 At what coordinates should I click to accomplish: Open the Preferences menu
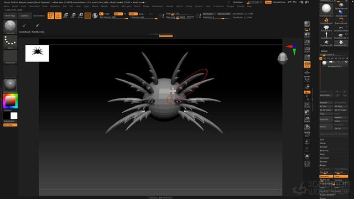[158, 6]
